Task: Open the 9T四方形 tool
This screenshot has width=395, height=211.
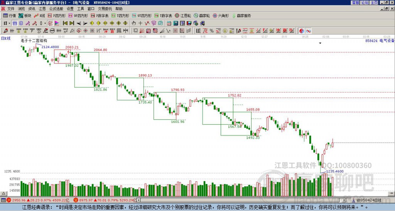Action: point(142,15)
